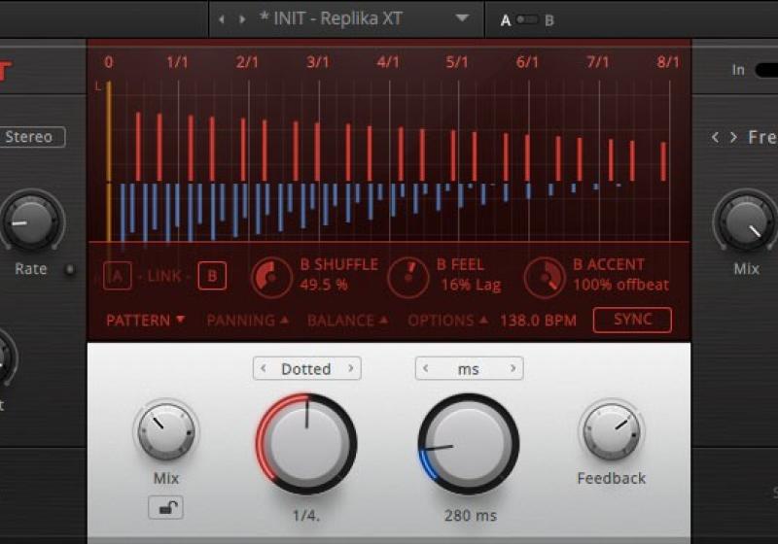Toggle the A/B comparison switch

point(526,19)
